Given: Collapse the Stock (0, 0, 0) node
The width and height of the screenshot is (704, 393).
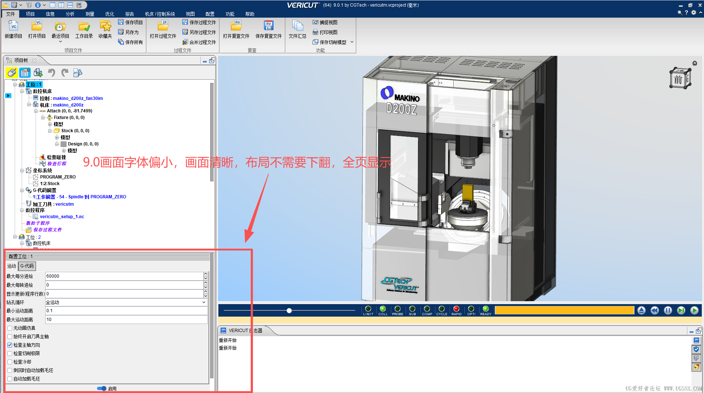Looking at the screenshot, I should click(50, 131).
